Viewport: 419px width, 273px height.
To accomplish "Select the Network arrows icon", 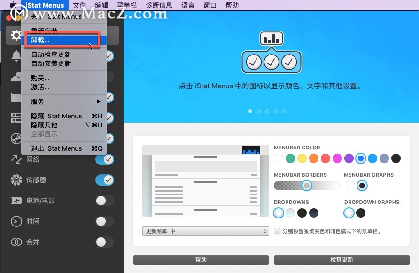I will tap(16, 159).
